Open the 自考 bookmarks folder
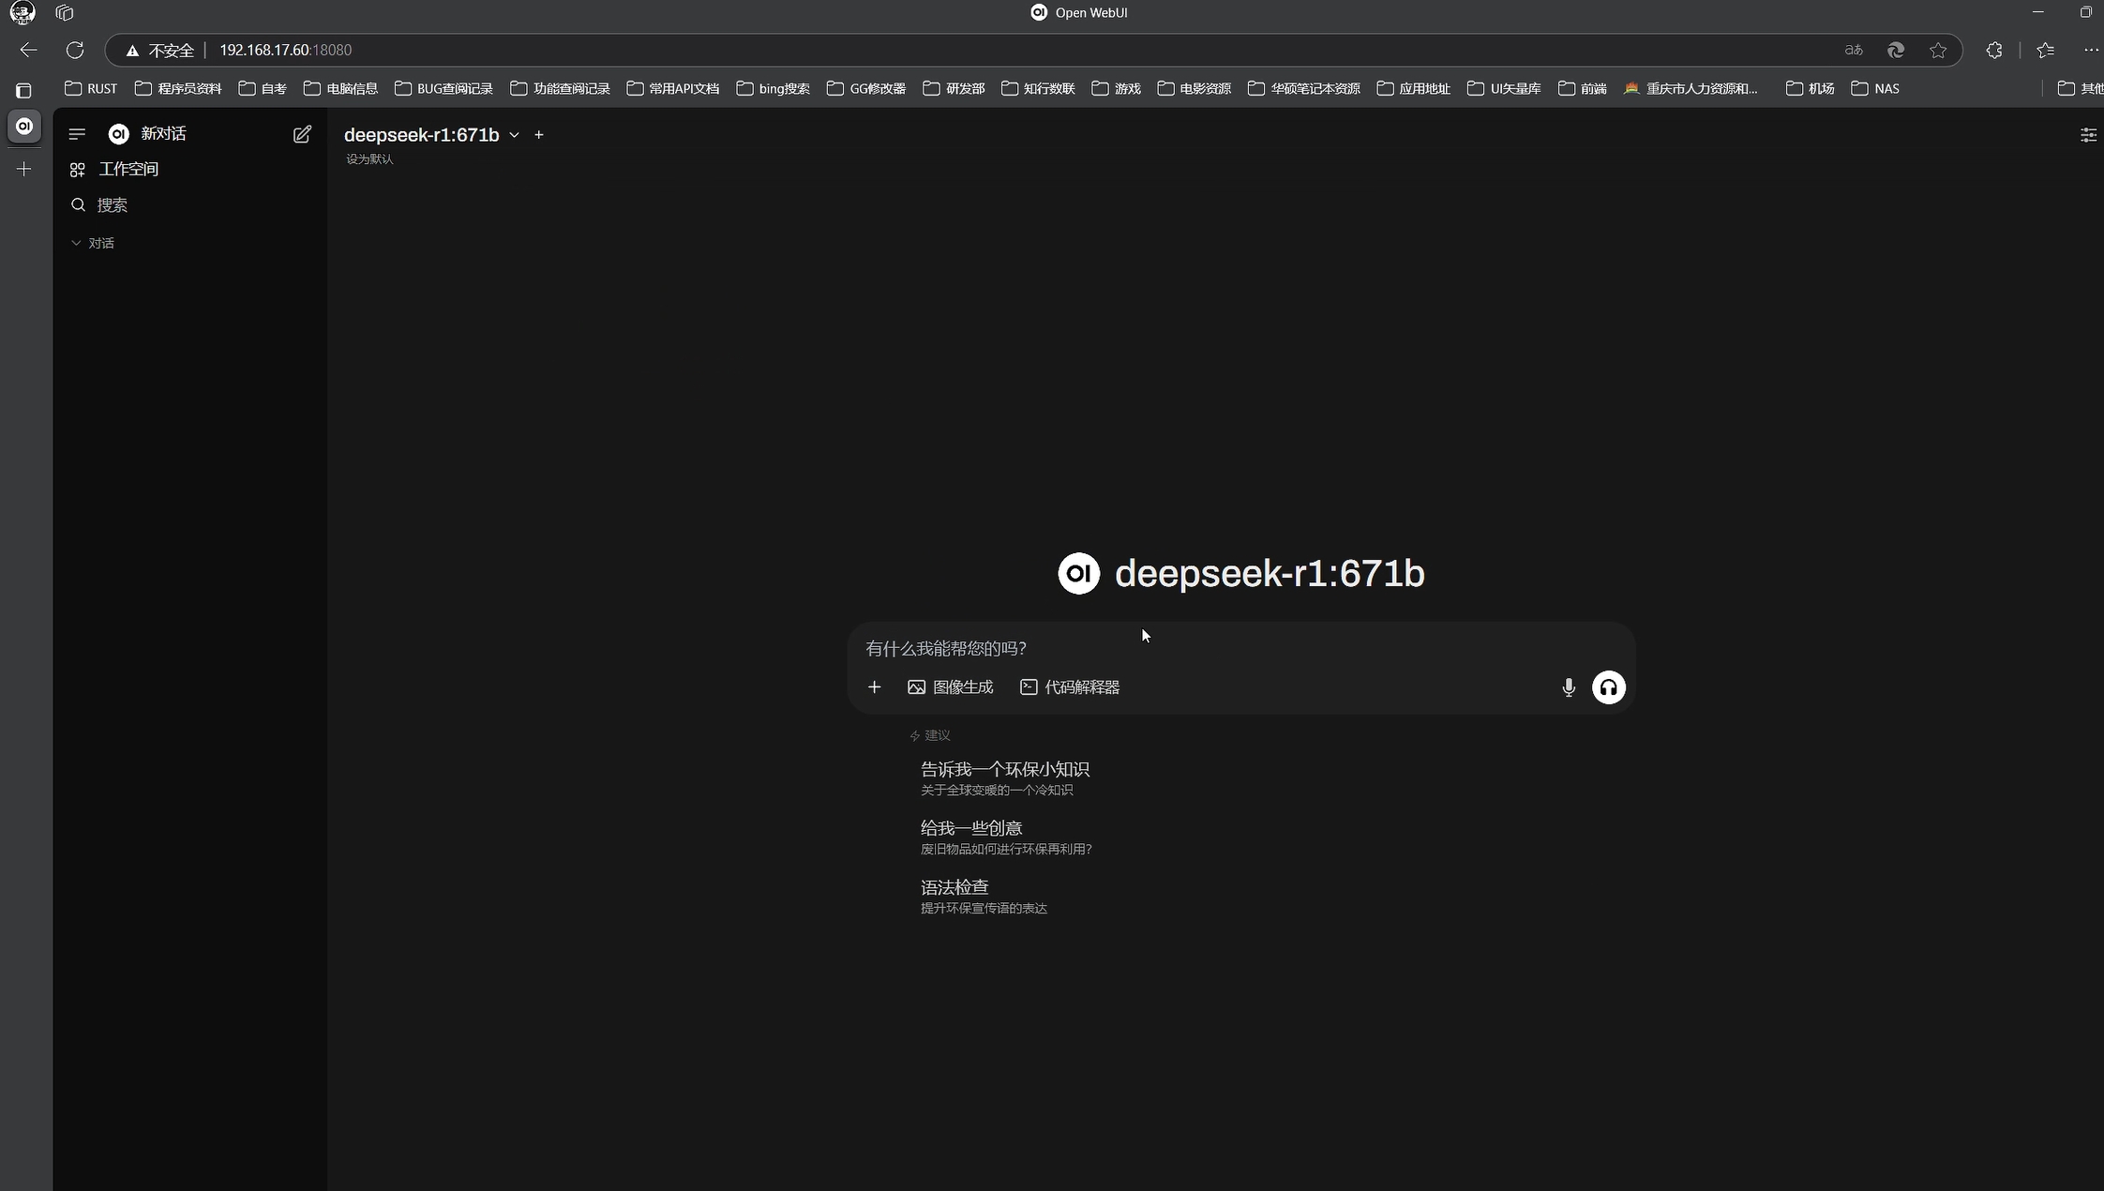Screen dimensions: 2104x1191 pos(263,89)
